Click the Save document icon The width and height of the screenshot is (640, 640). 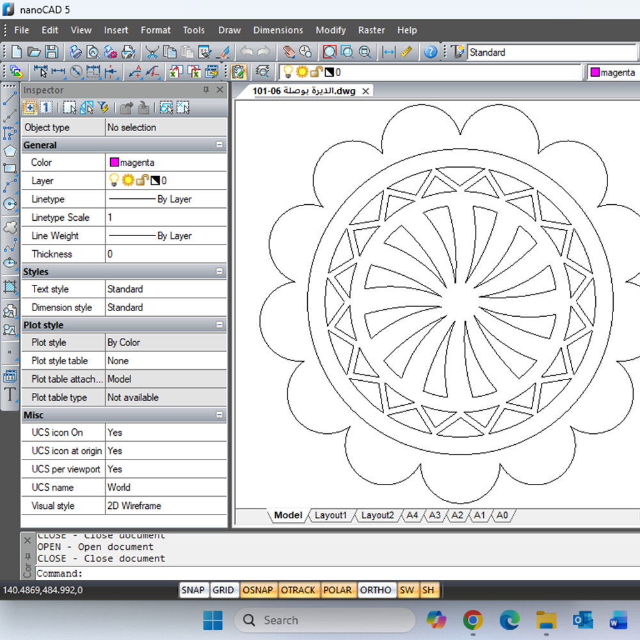[x=51, y=52]
